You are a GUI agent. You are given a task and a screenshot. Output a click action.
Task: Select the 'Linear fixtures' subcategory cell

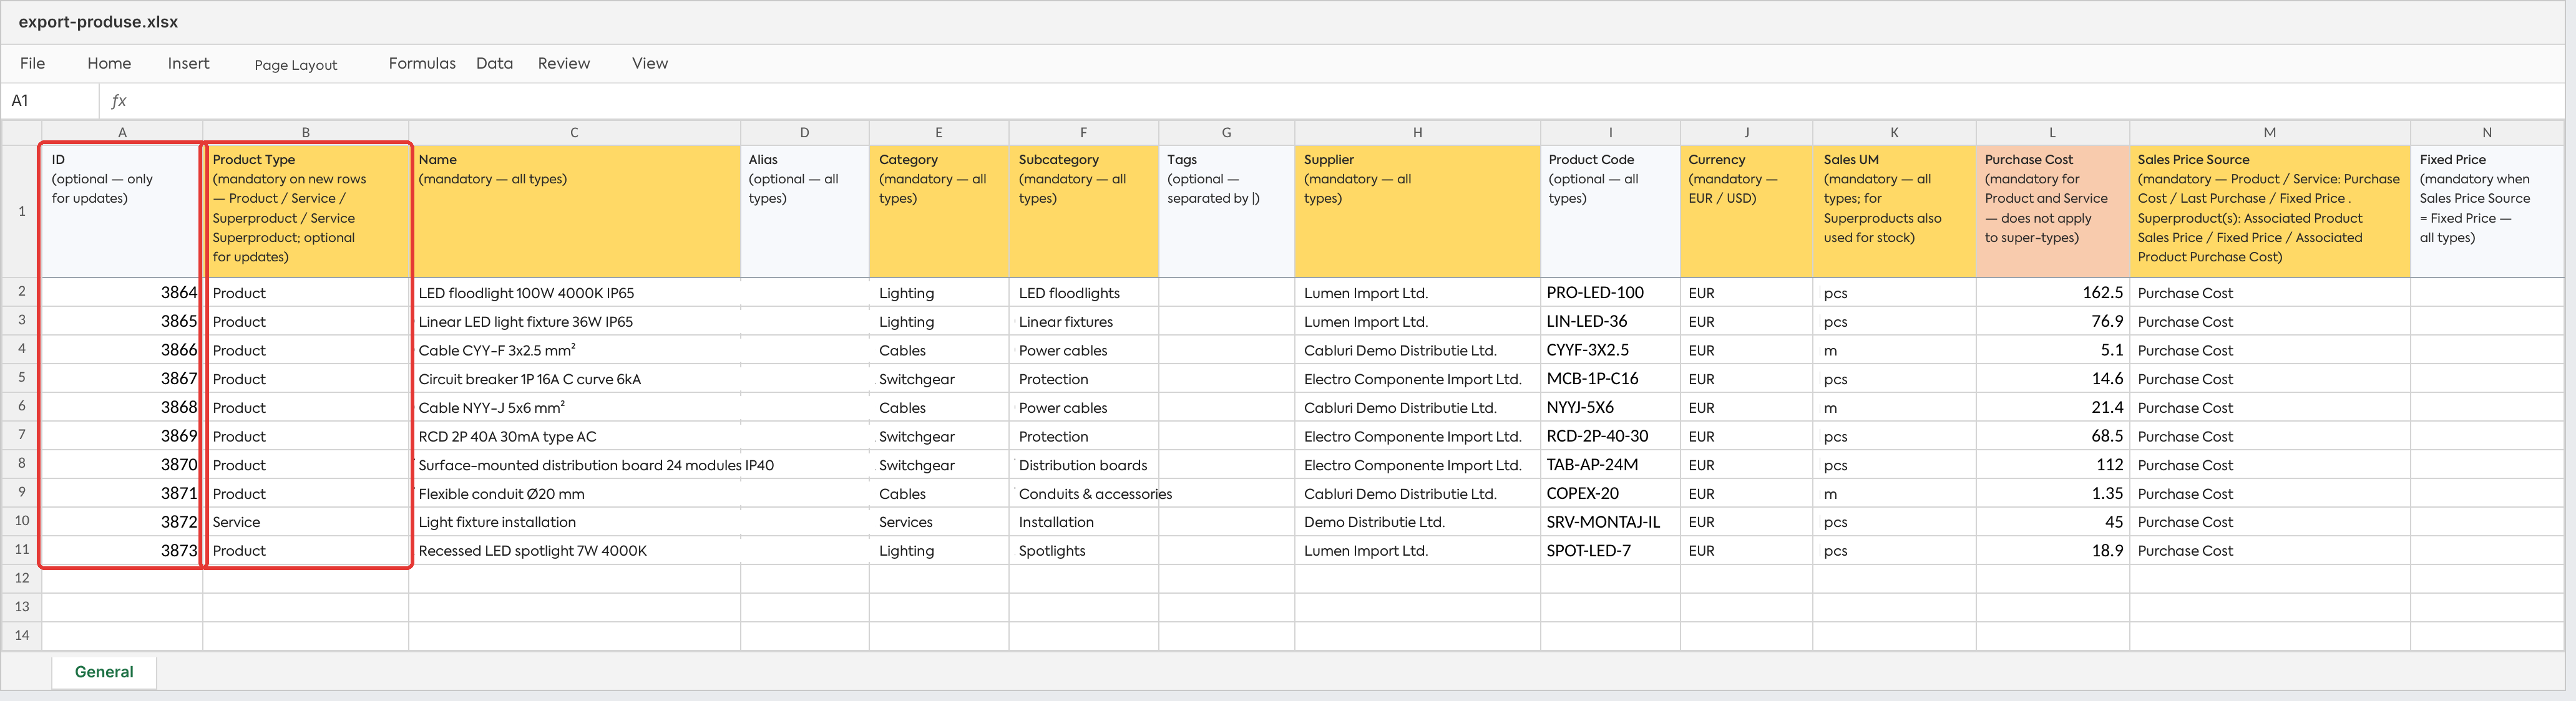(1083, 321)
